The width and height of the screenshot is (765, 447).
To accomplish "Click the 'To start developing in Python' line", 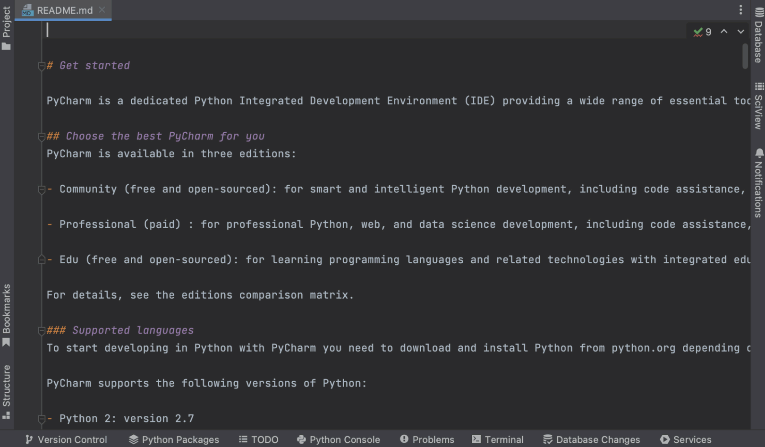I will (x=399, y=348).
